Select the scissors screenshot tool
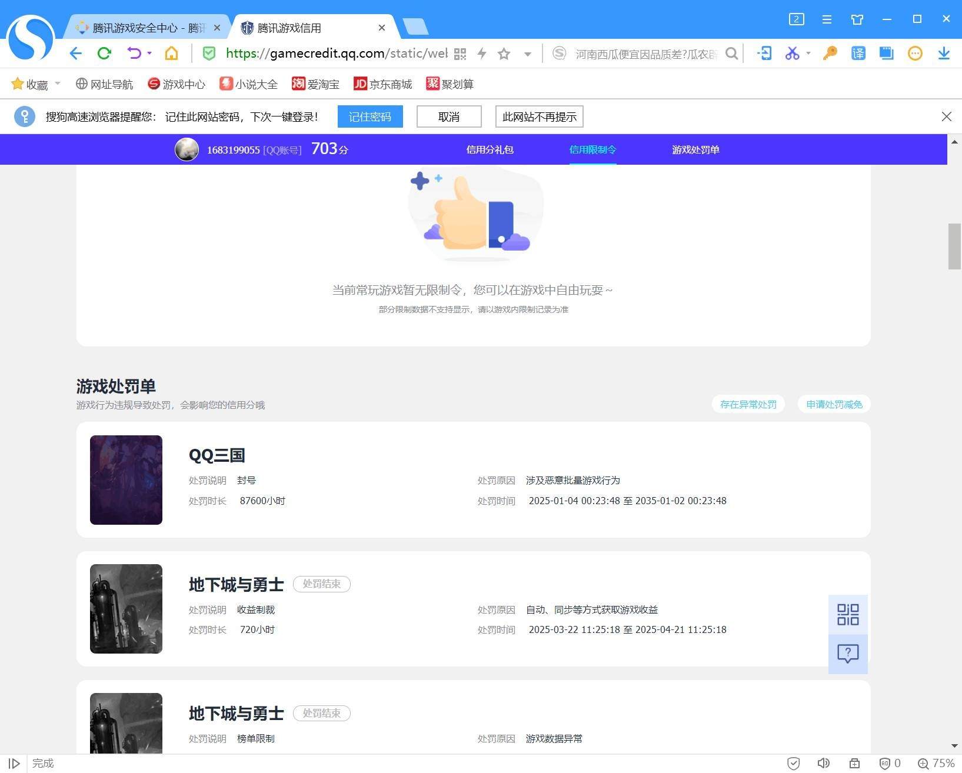The height and width of the screenshot is (773, 962). pos(792,54)
